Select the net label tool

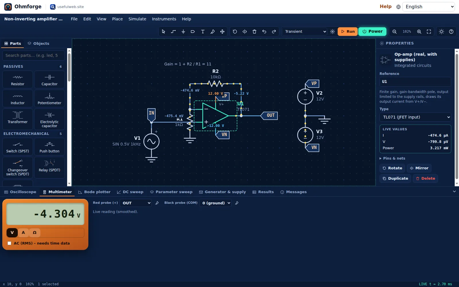click(193, 32)
